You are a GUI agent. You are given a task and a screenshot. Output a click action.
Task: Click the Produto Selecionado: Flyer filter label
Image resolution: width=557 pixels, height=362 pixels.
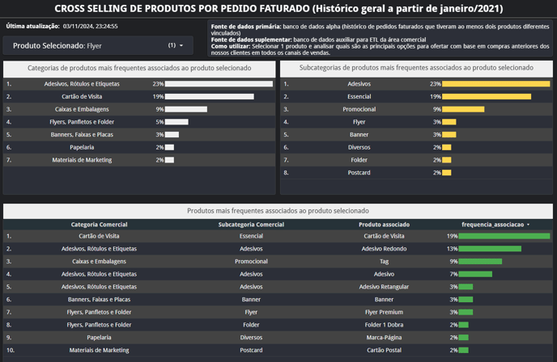[57, 46]
